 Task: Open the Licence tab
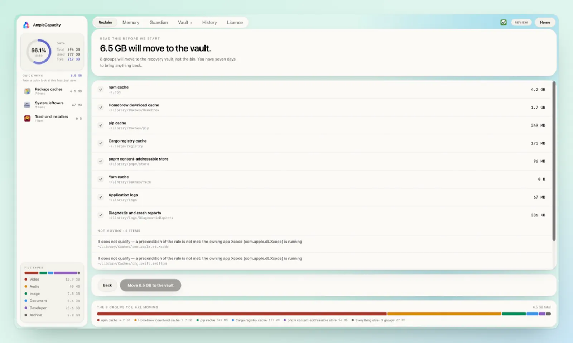235,22
